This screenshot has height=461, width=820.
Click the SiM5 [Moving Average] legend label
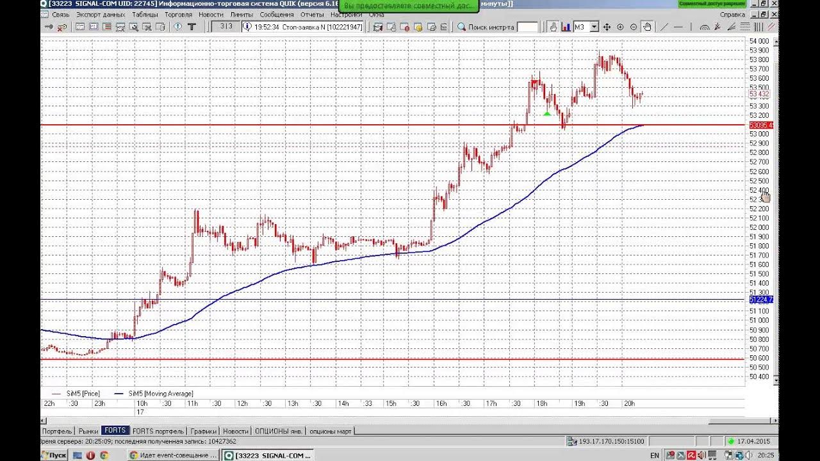pyautogui.click(x=161, y=394)
